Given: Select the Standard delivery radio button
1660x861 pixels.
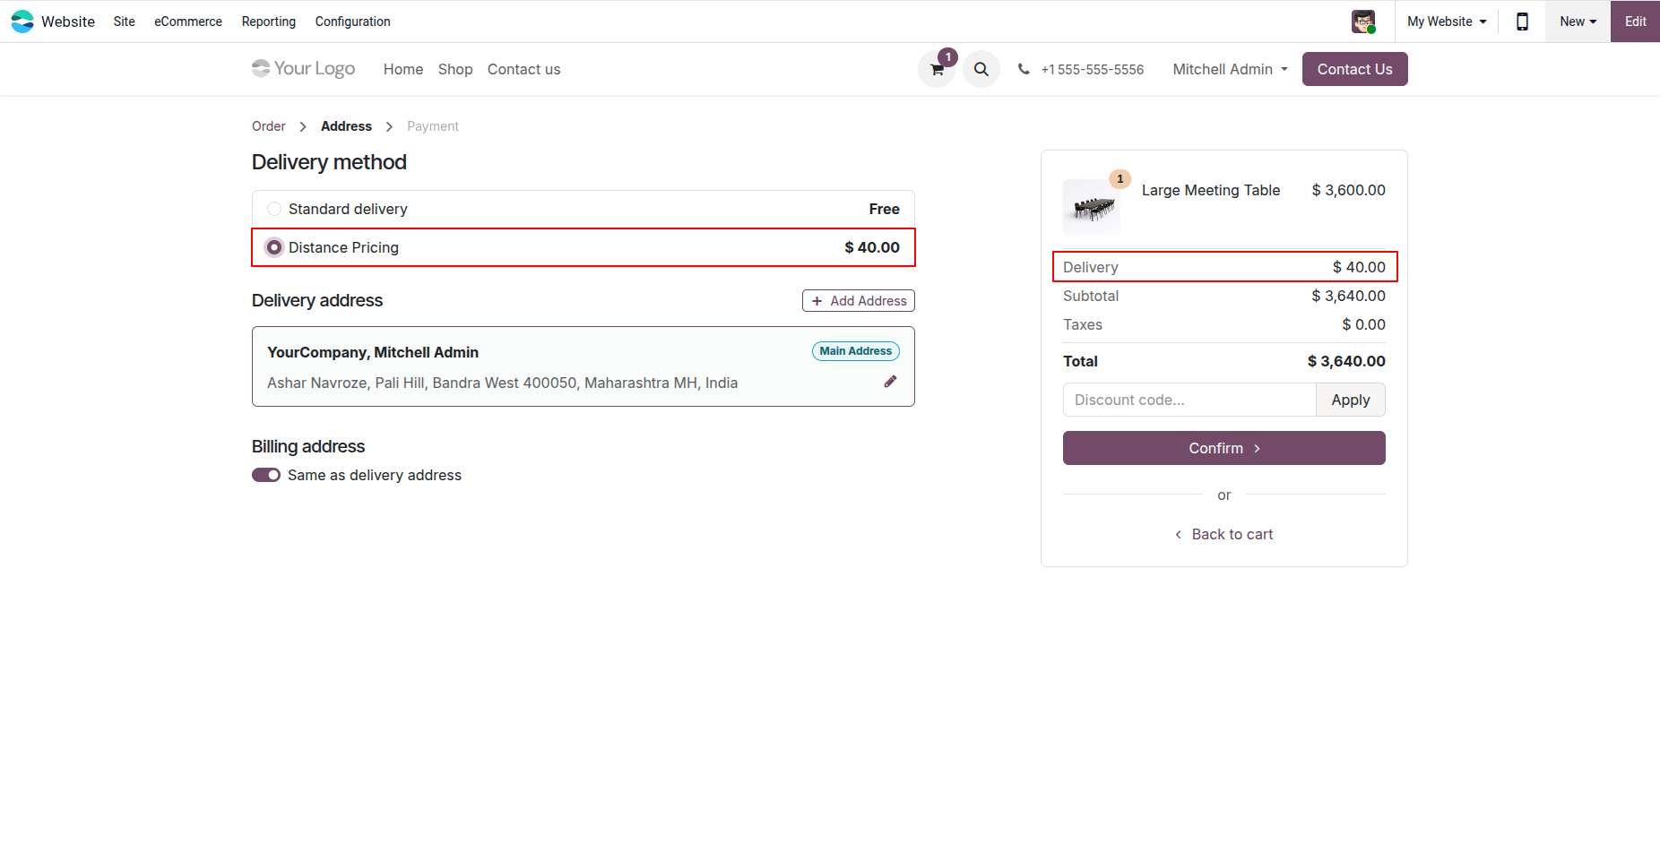Looking at the screenshot, I should pos(273,208).
